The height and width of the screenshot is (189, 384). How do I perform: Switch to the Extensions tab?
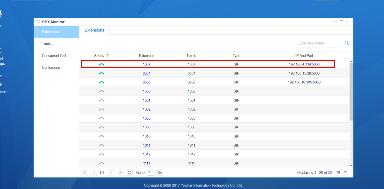pos(94,30)
